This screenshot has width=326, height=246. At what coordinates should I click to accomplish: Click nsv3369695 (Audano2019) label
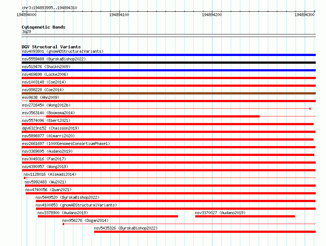[x=47, y=151]
